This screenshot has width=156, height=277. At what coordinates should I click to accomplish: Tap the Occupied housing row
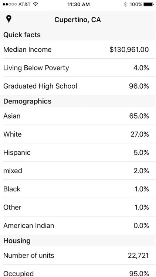[x=78, y=271]
